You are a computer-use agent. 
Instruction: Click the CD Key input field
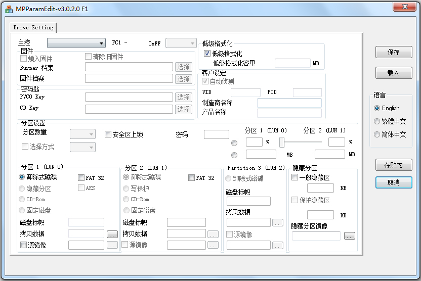click(129, 109)
